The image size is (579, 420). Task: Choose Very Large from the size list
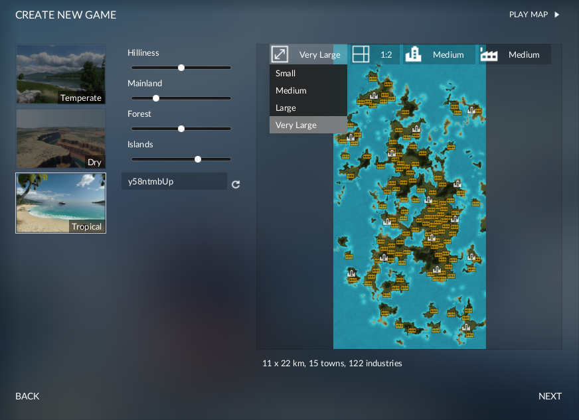point(308,125)
